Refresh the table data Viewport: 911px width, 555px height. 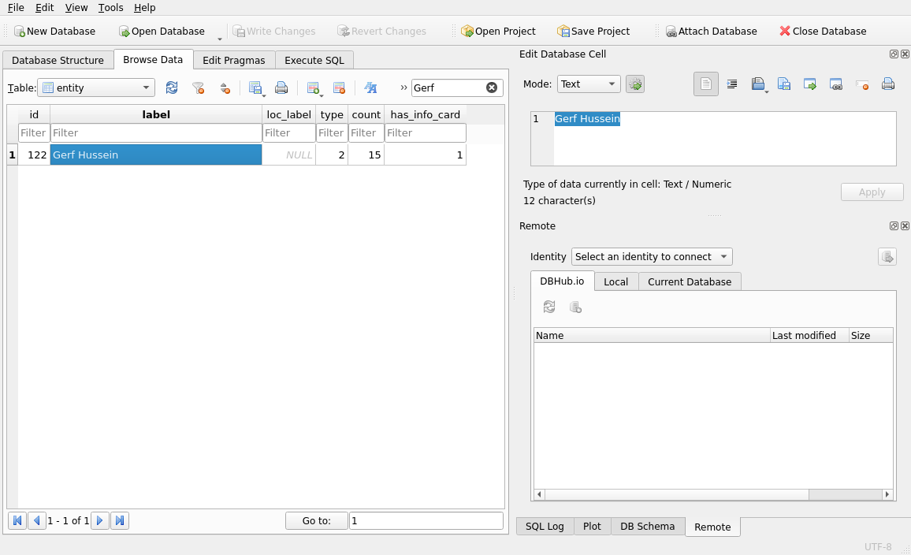[x=171, y=88]
